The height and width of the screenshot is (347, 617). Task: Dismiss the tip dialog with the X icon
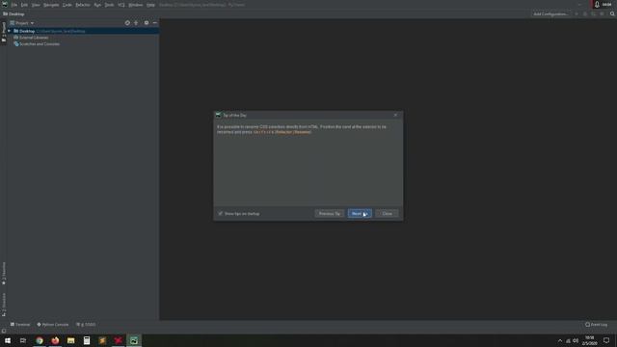(395, 115)
